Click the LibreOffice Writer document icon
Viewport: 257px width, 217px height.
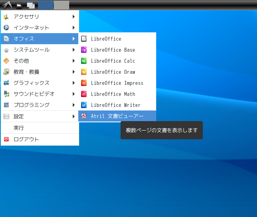point(84,105)
